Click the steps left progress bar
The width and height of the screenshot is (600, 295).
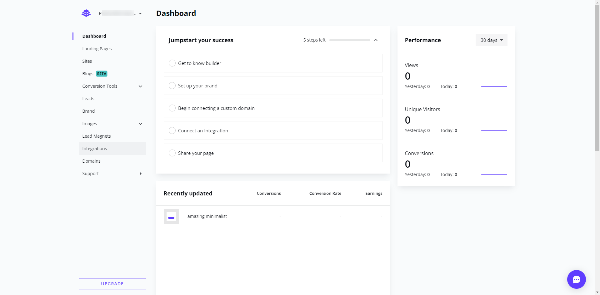349,40
